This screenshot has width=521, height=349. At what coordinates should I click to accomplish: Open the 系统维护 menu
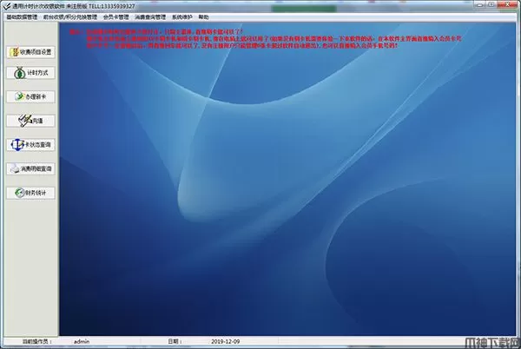(181, 17)
